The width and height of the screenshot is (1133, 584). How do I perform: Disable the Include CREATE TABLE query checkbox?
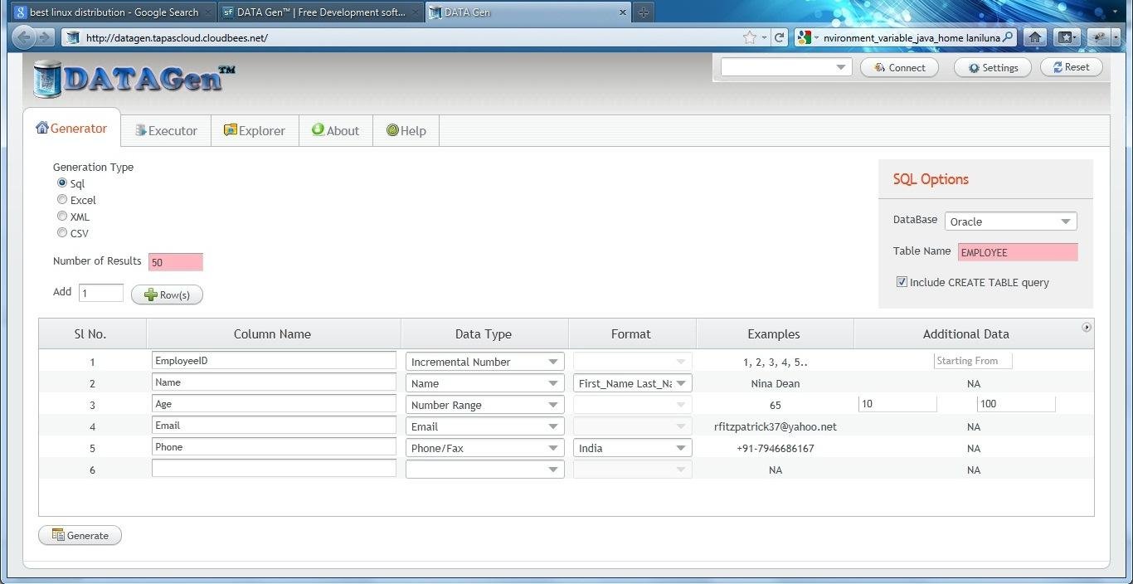(902, 281)
